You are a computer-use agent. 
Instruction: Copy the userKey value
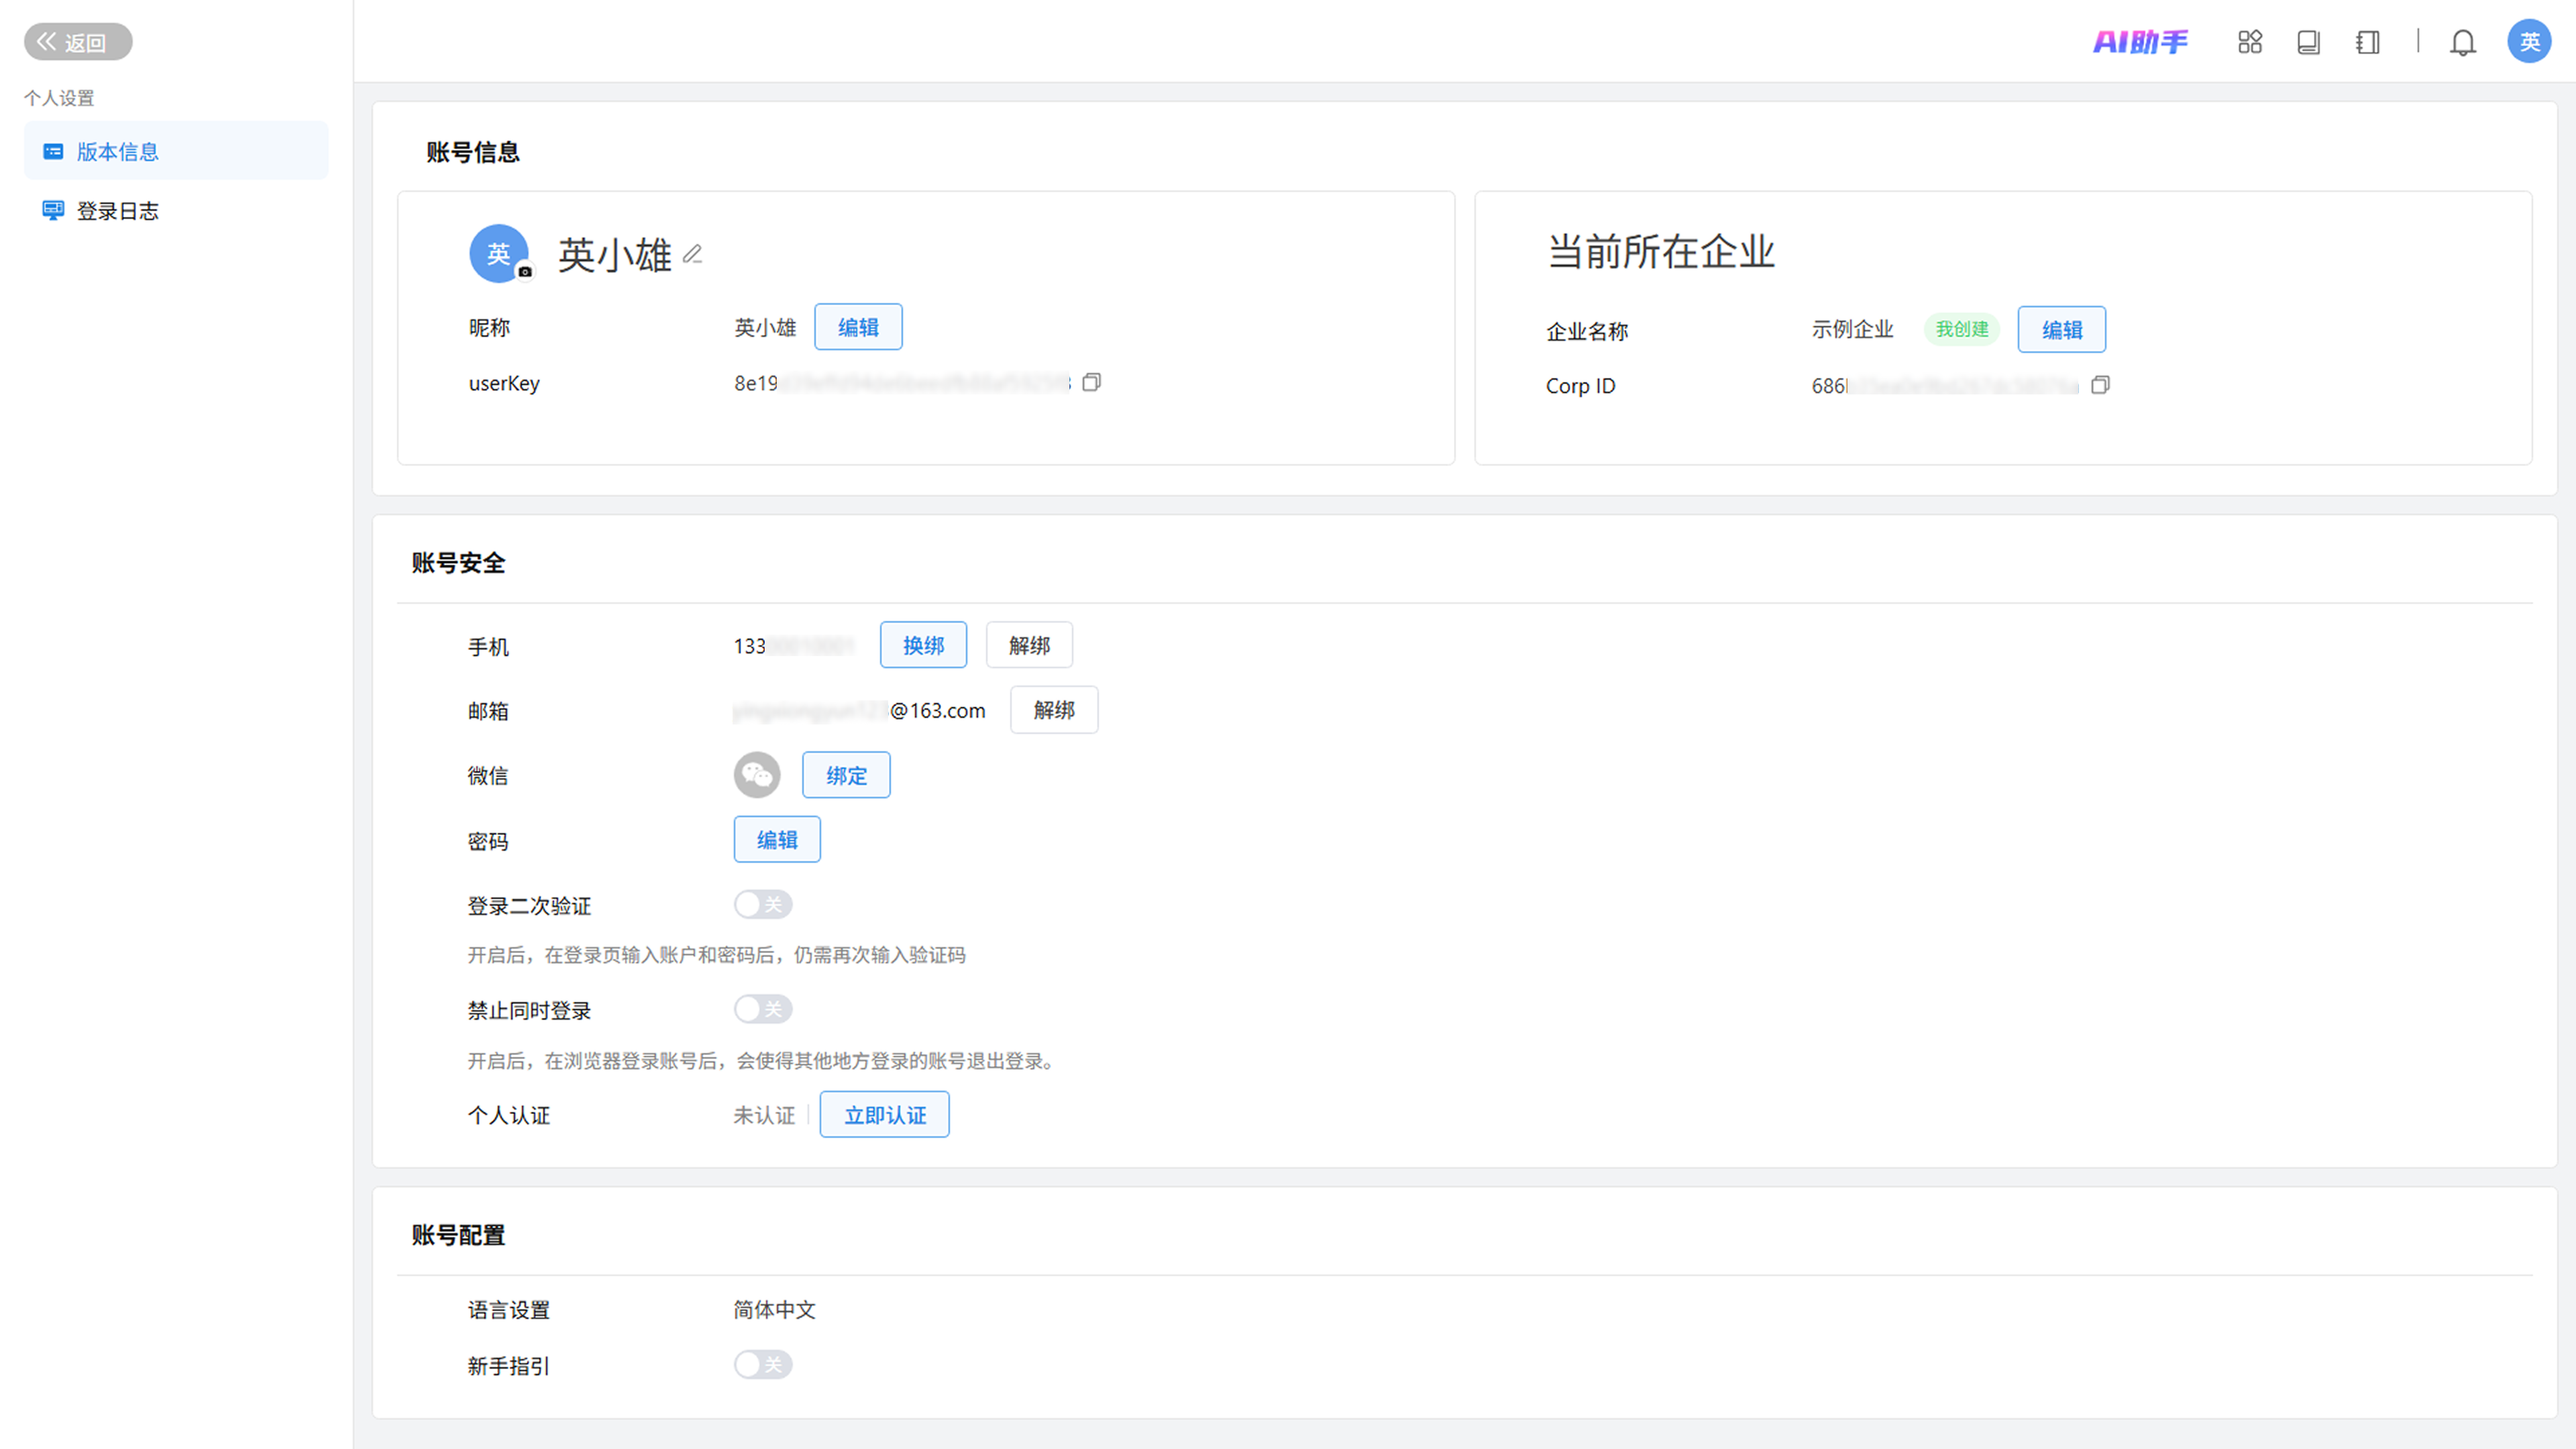(x=1092, y=383)
